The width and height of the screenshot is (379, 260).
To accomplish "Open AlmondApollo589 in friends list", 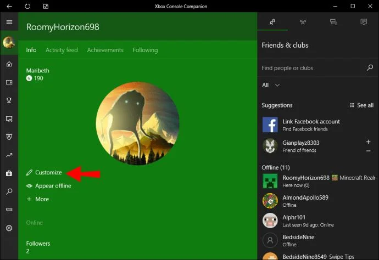I will click(x=318, y=201).
